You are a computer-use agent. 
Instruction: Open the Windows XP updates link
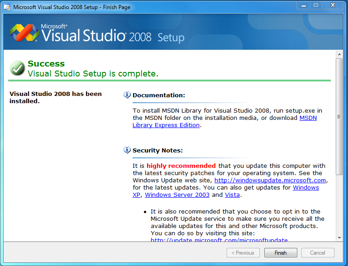point(306,187)
